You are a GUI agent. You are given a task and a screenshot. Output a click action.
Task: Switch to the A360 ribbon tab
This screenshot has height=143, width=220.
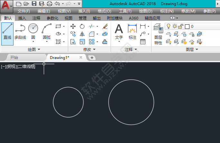133,18
